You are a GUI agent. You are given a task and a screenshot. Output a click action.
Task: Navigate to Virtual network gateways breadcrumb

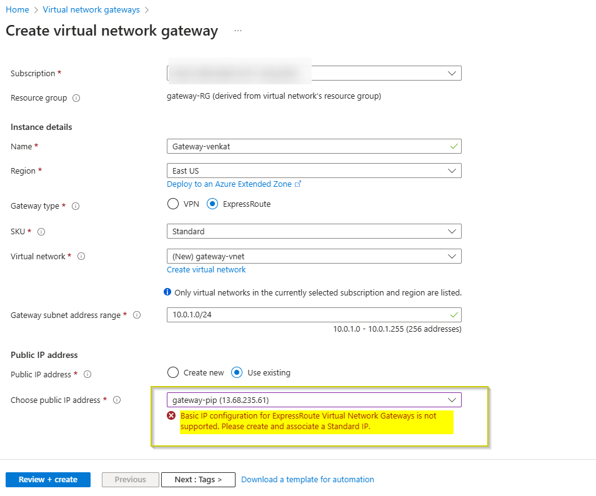[x=91, y=9]
